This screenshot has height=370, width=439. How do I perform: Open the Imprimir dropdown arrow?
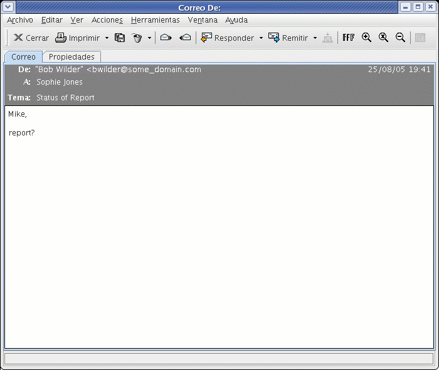click(x=107, y=38)
